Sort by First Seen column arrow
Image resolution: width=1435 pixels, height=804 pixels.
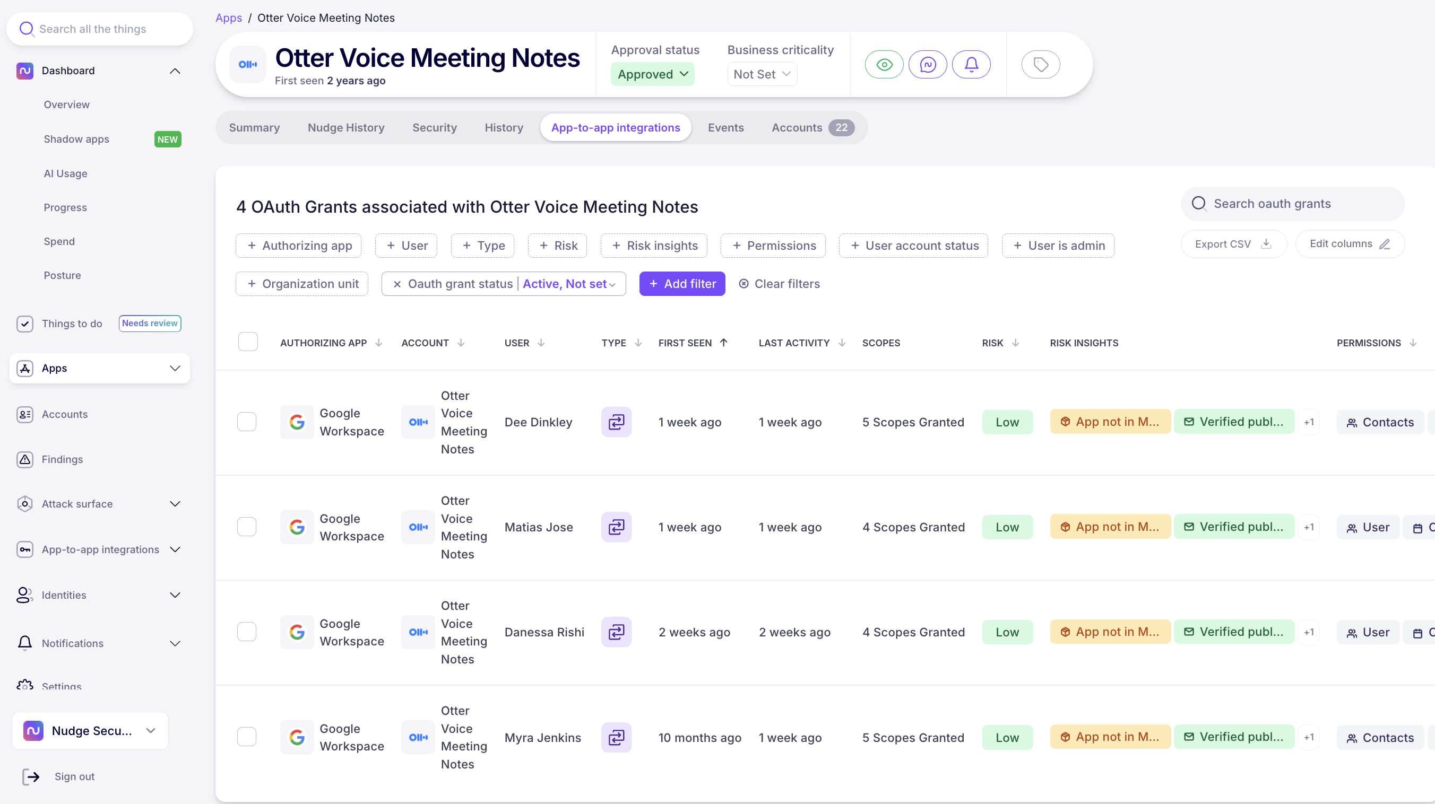[x=724, y=343]
